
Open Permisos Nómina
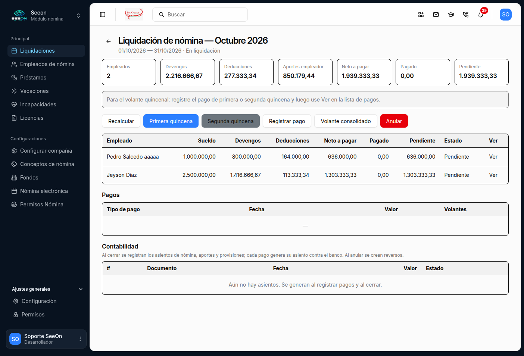(46, 204)
